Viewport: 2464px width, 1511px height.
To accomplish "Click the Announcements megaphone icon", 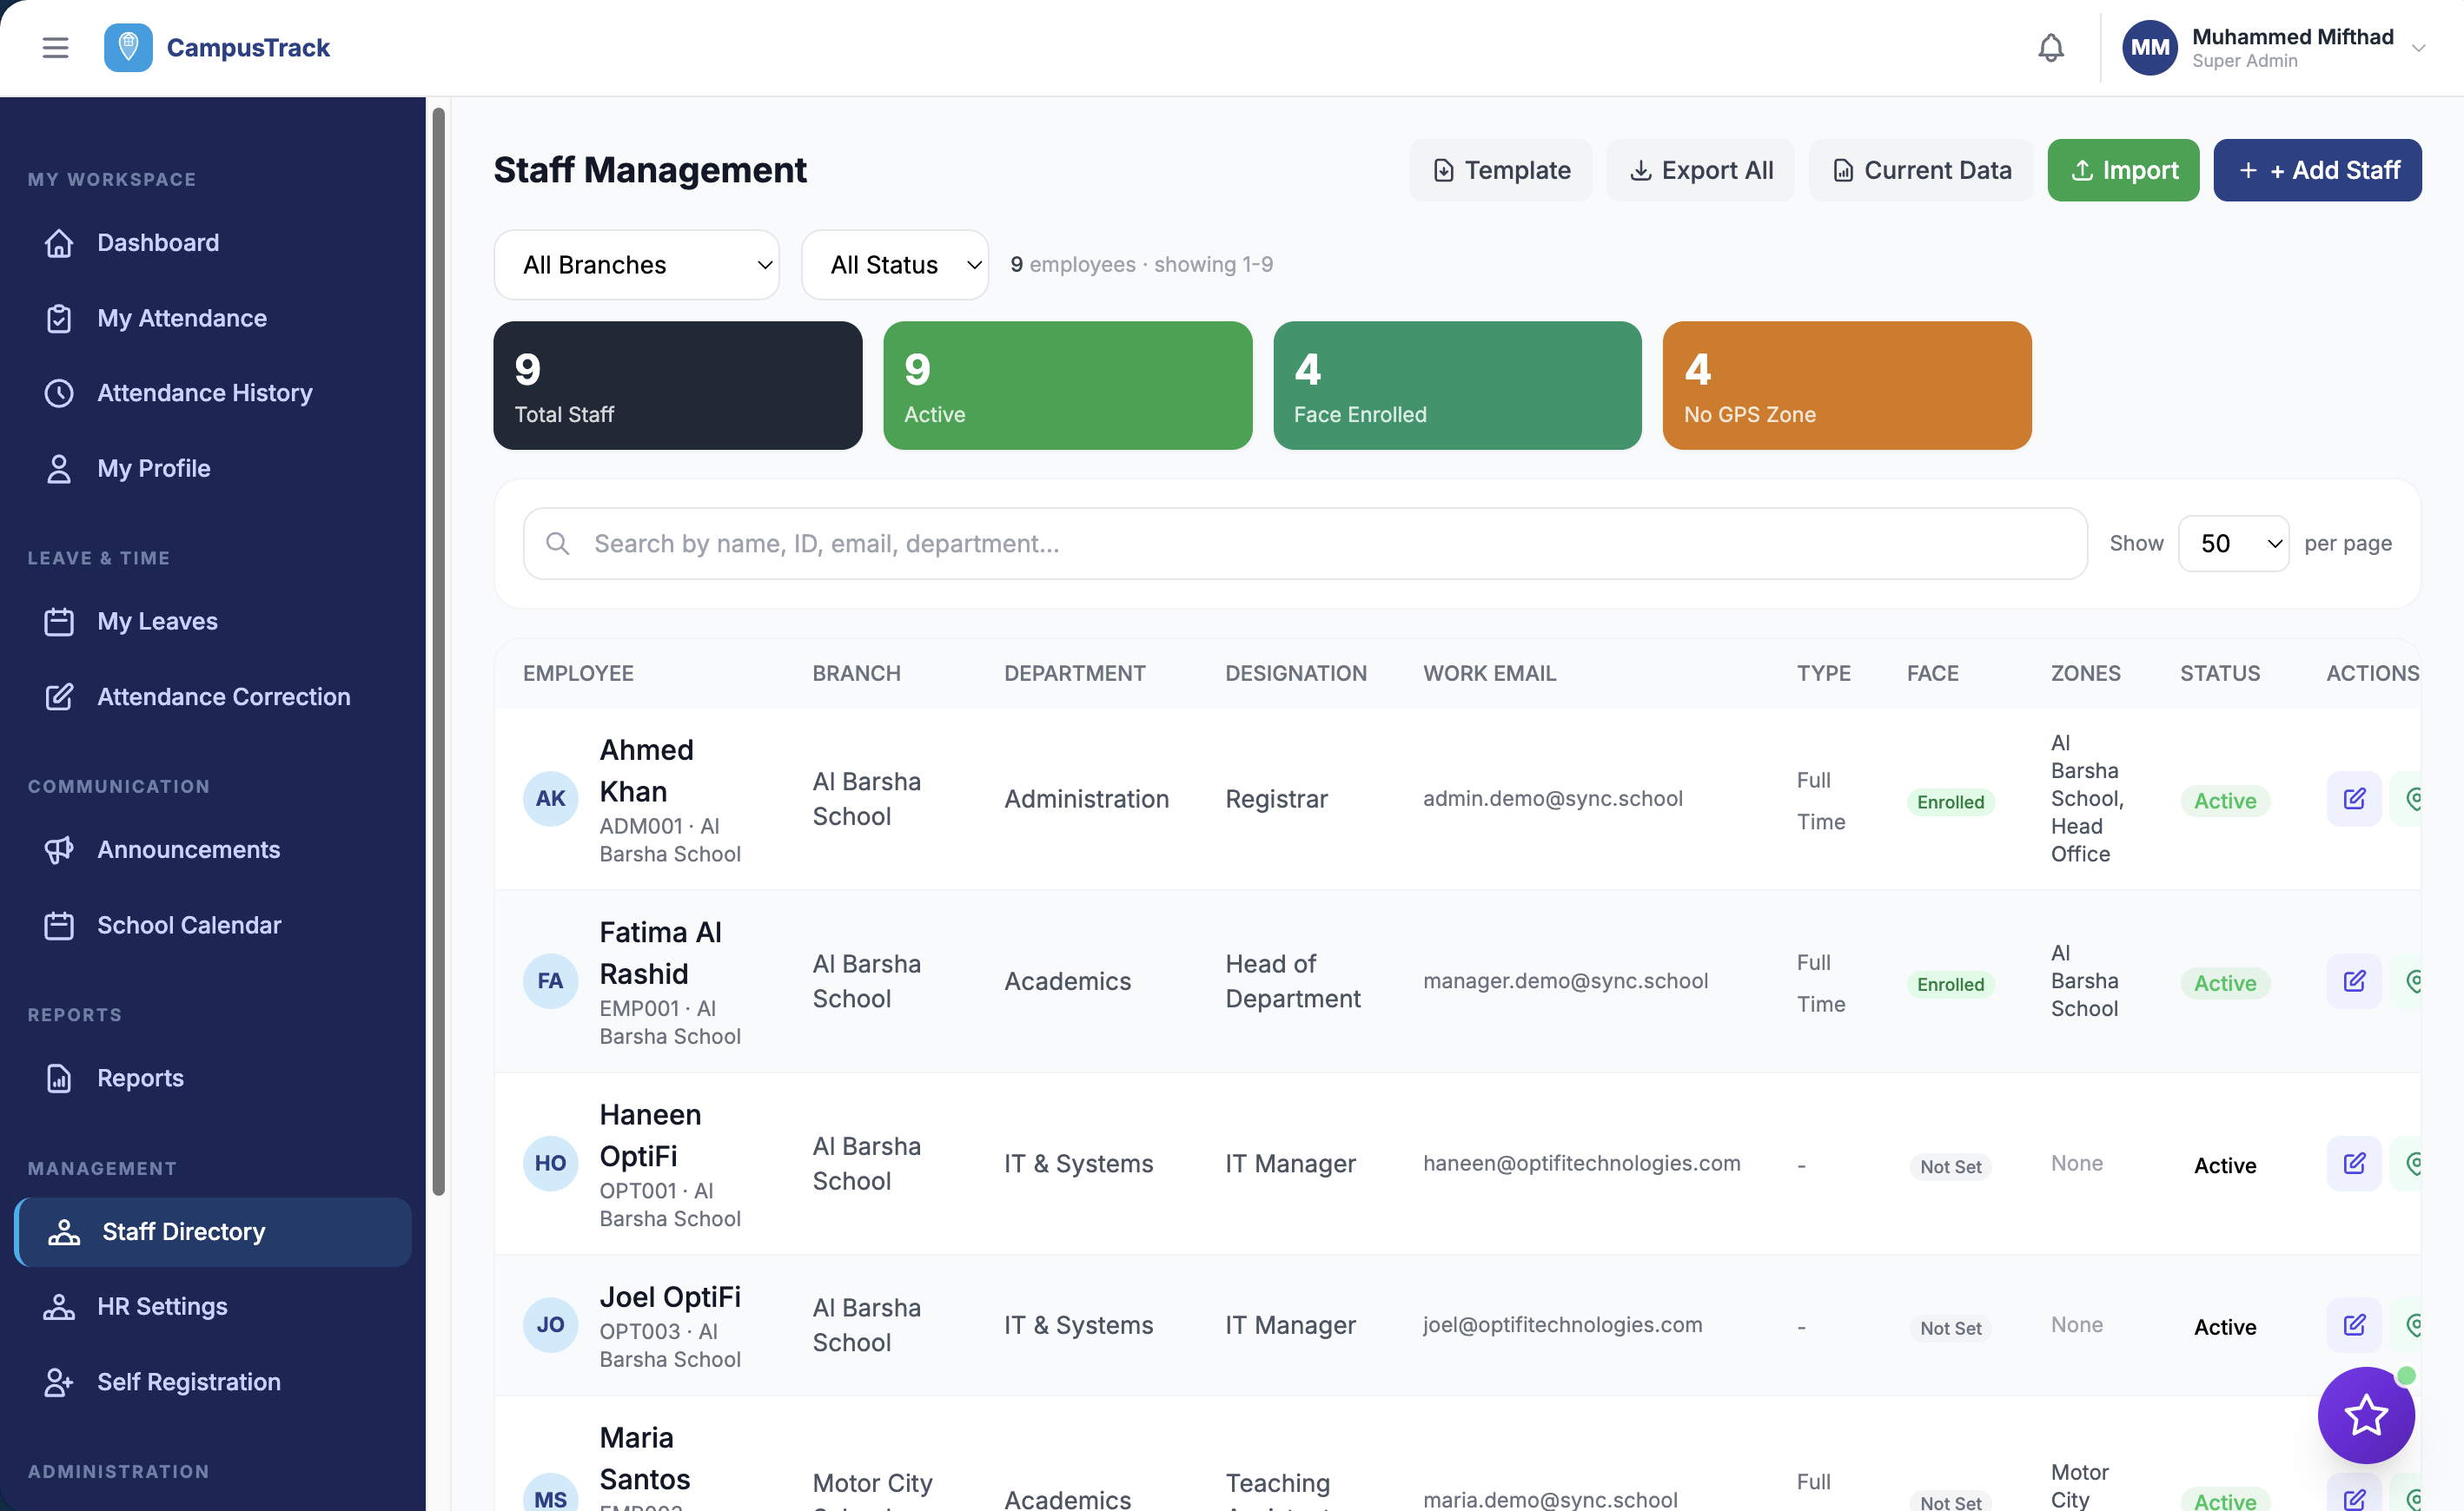I will click(x=59, y=849).
